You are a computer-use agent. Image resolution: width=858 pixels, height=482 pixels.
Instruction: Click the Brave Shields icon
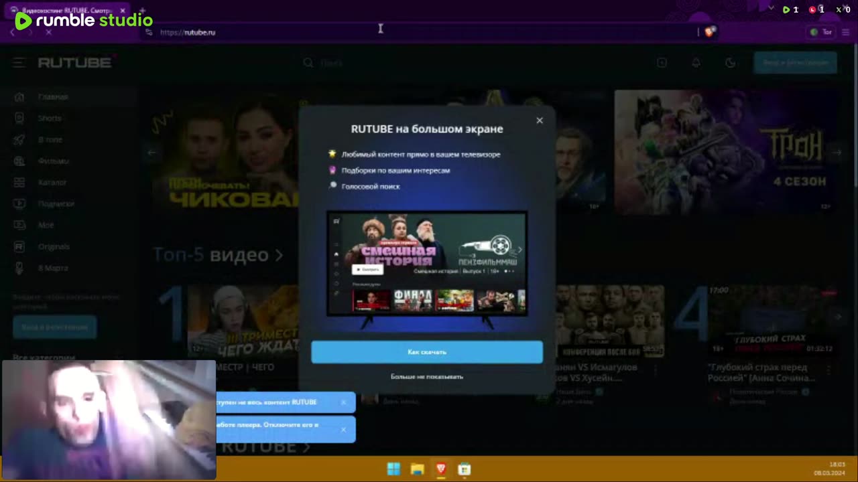point(710,31)
